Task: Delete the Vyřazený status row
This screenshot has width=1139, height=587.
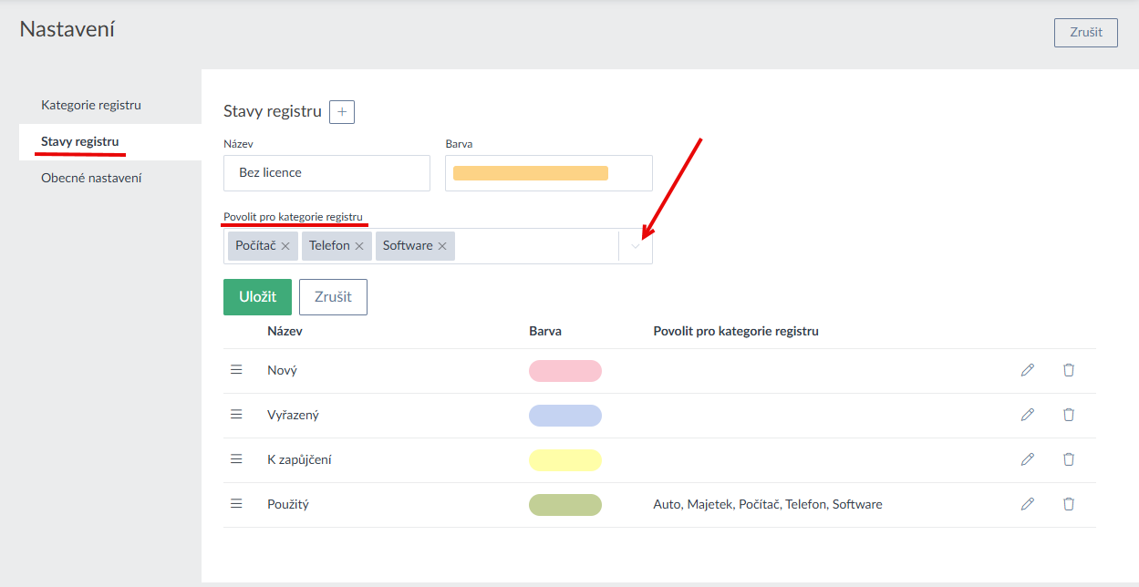Action: [1069, 415]
